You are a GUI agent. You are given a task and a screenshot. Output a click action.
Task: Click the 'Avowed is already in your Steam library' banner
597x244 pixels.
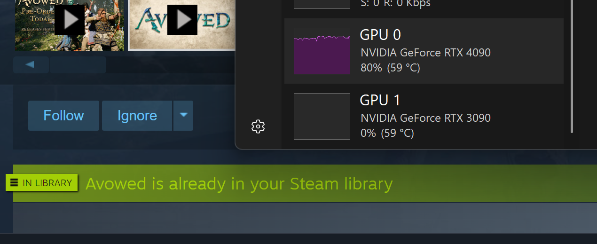click(x=305, y=183)
